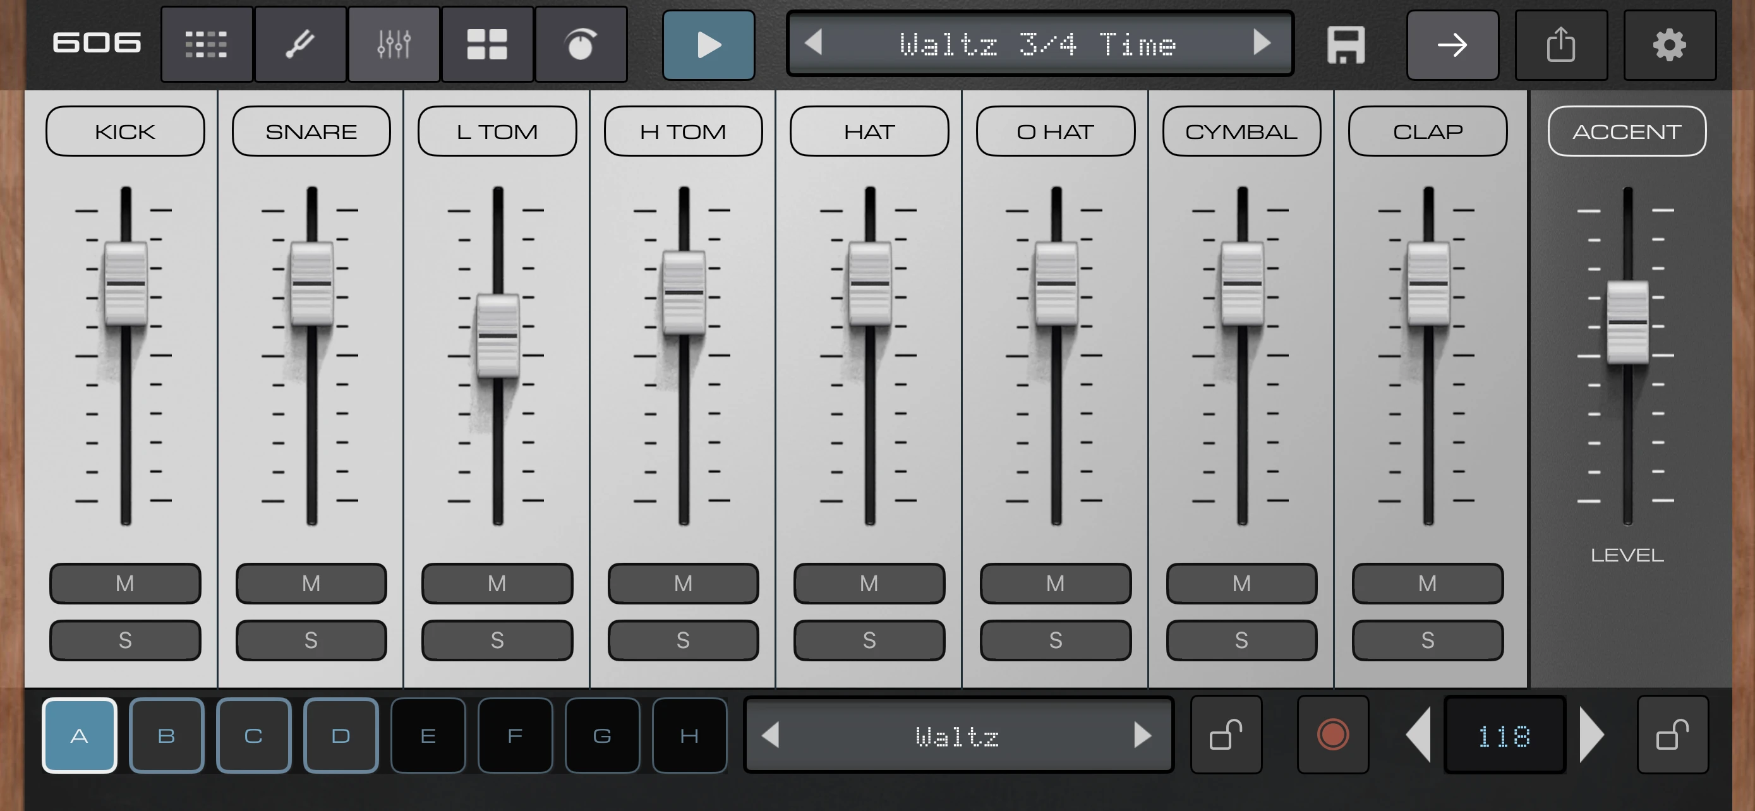Open the four-pad drum pads view

tap(487, 44)
